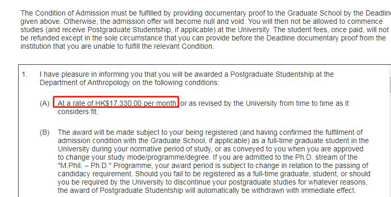Click the words 'considers fit.'
Screen dimensions: 391x197
[x=78, y=111]
